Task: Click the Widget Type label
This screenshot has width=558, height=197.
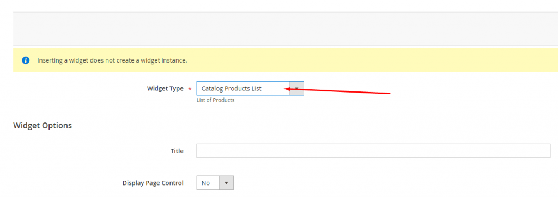Action: (x=165, y=89)
